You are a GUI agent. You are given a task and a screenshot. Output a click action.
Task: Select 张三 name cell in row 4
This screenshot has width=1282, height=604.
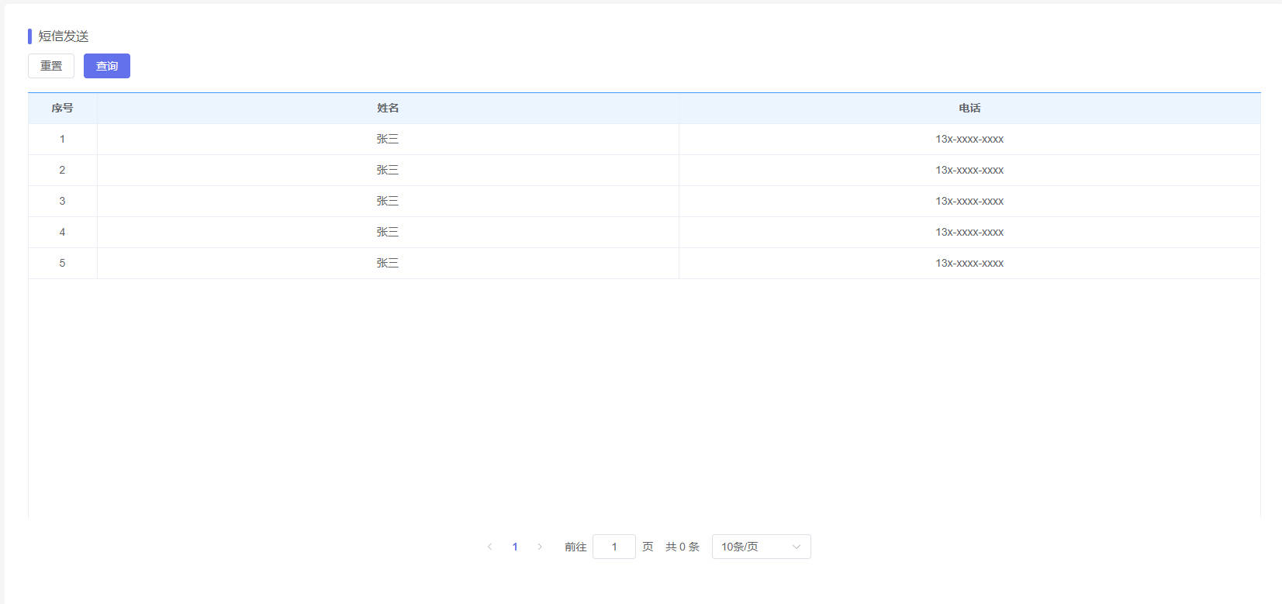tap(388, 232)
